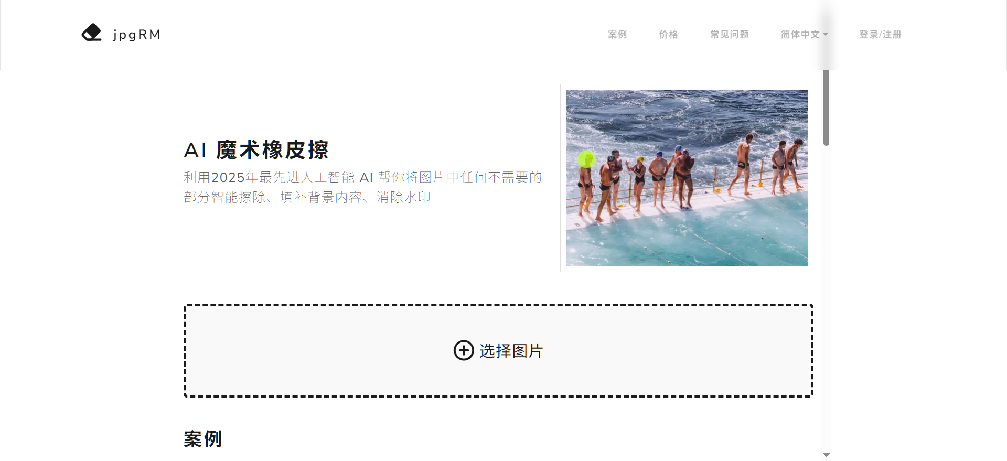Click the bold 案例 section heading
Screen dimensions: 1007x461
(203, 439)
